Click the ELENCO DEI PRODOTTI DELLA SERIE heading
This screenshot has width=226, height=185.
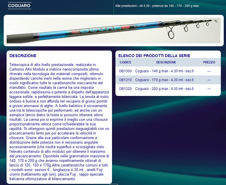point(154,56)
